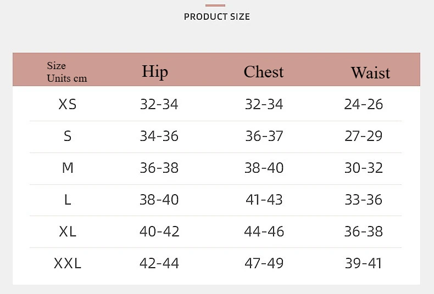
Task: Click the pink accent bar above title
Action: tap(215, 5)
